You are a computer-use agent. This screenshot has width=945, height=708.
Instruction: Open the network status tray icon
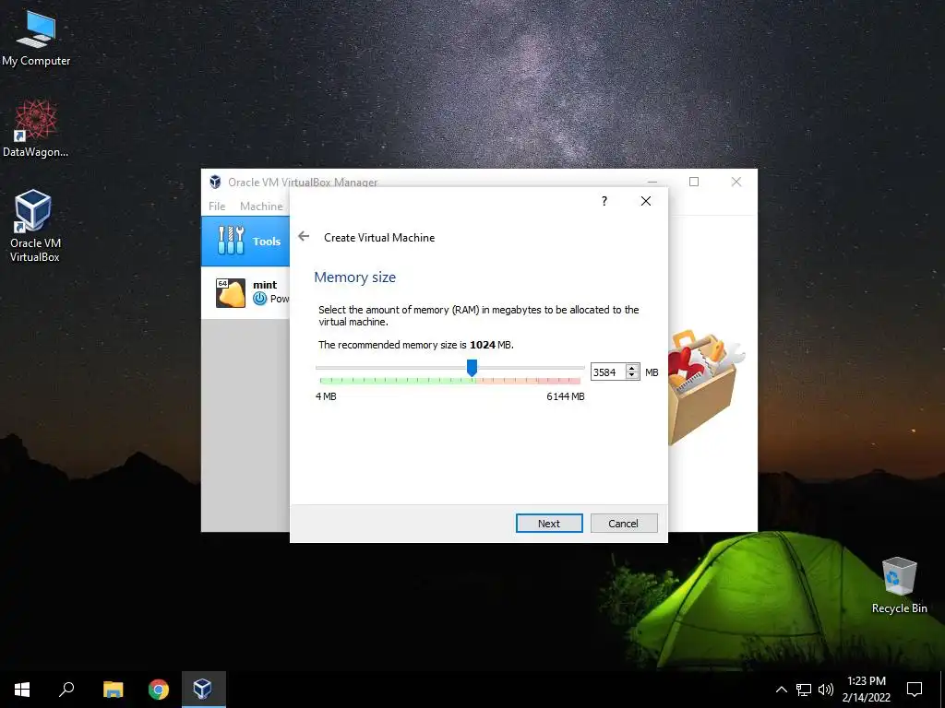(804, 690)
